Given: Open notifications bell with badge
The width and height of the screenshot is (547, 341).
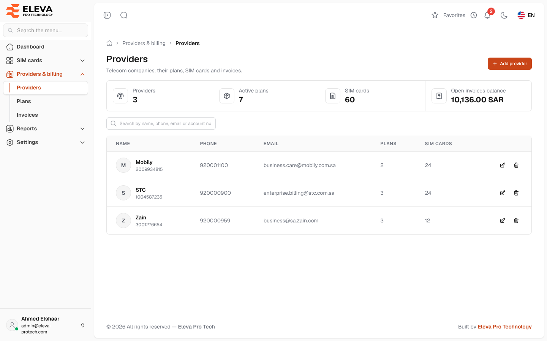Looking at the screenshot, I should click(488, 15).
